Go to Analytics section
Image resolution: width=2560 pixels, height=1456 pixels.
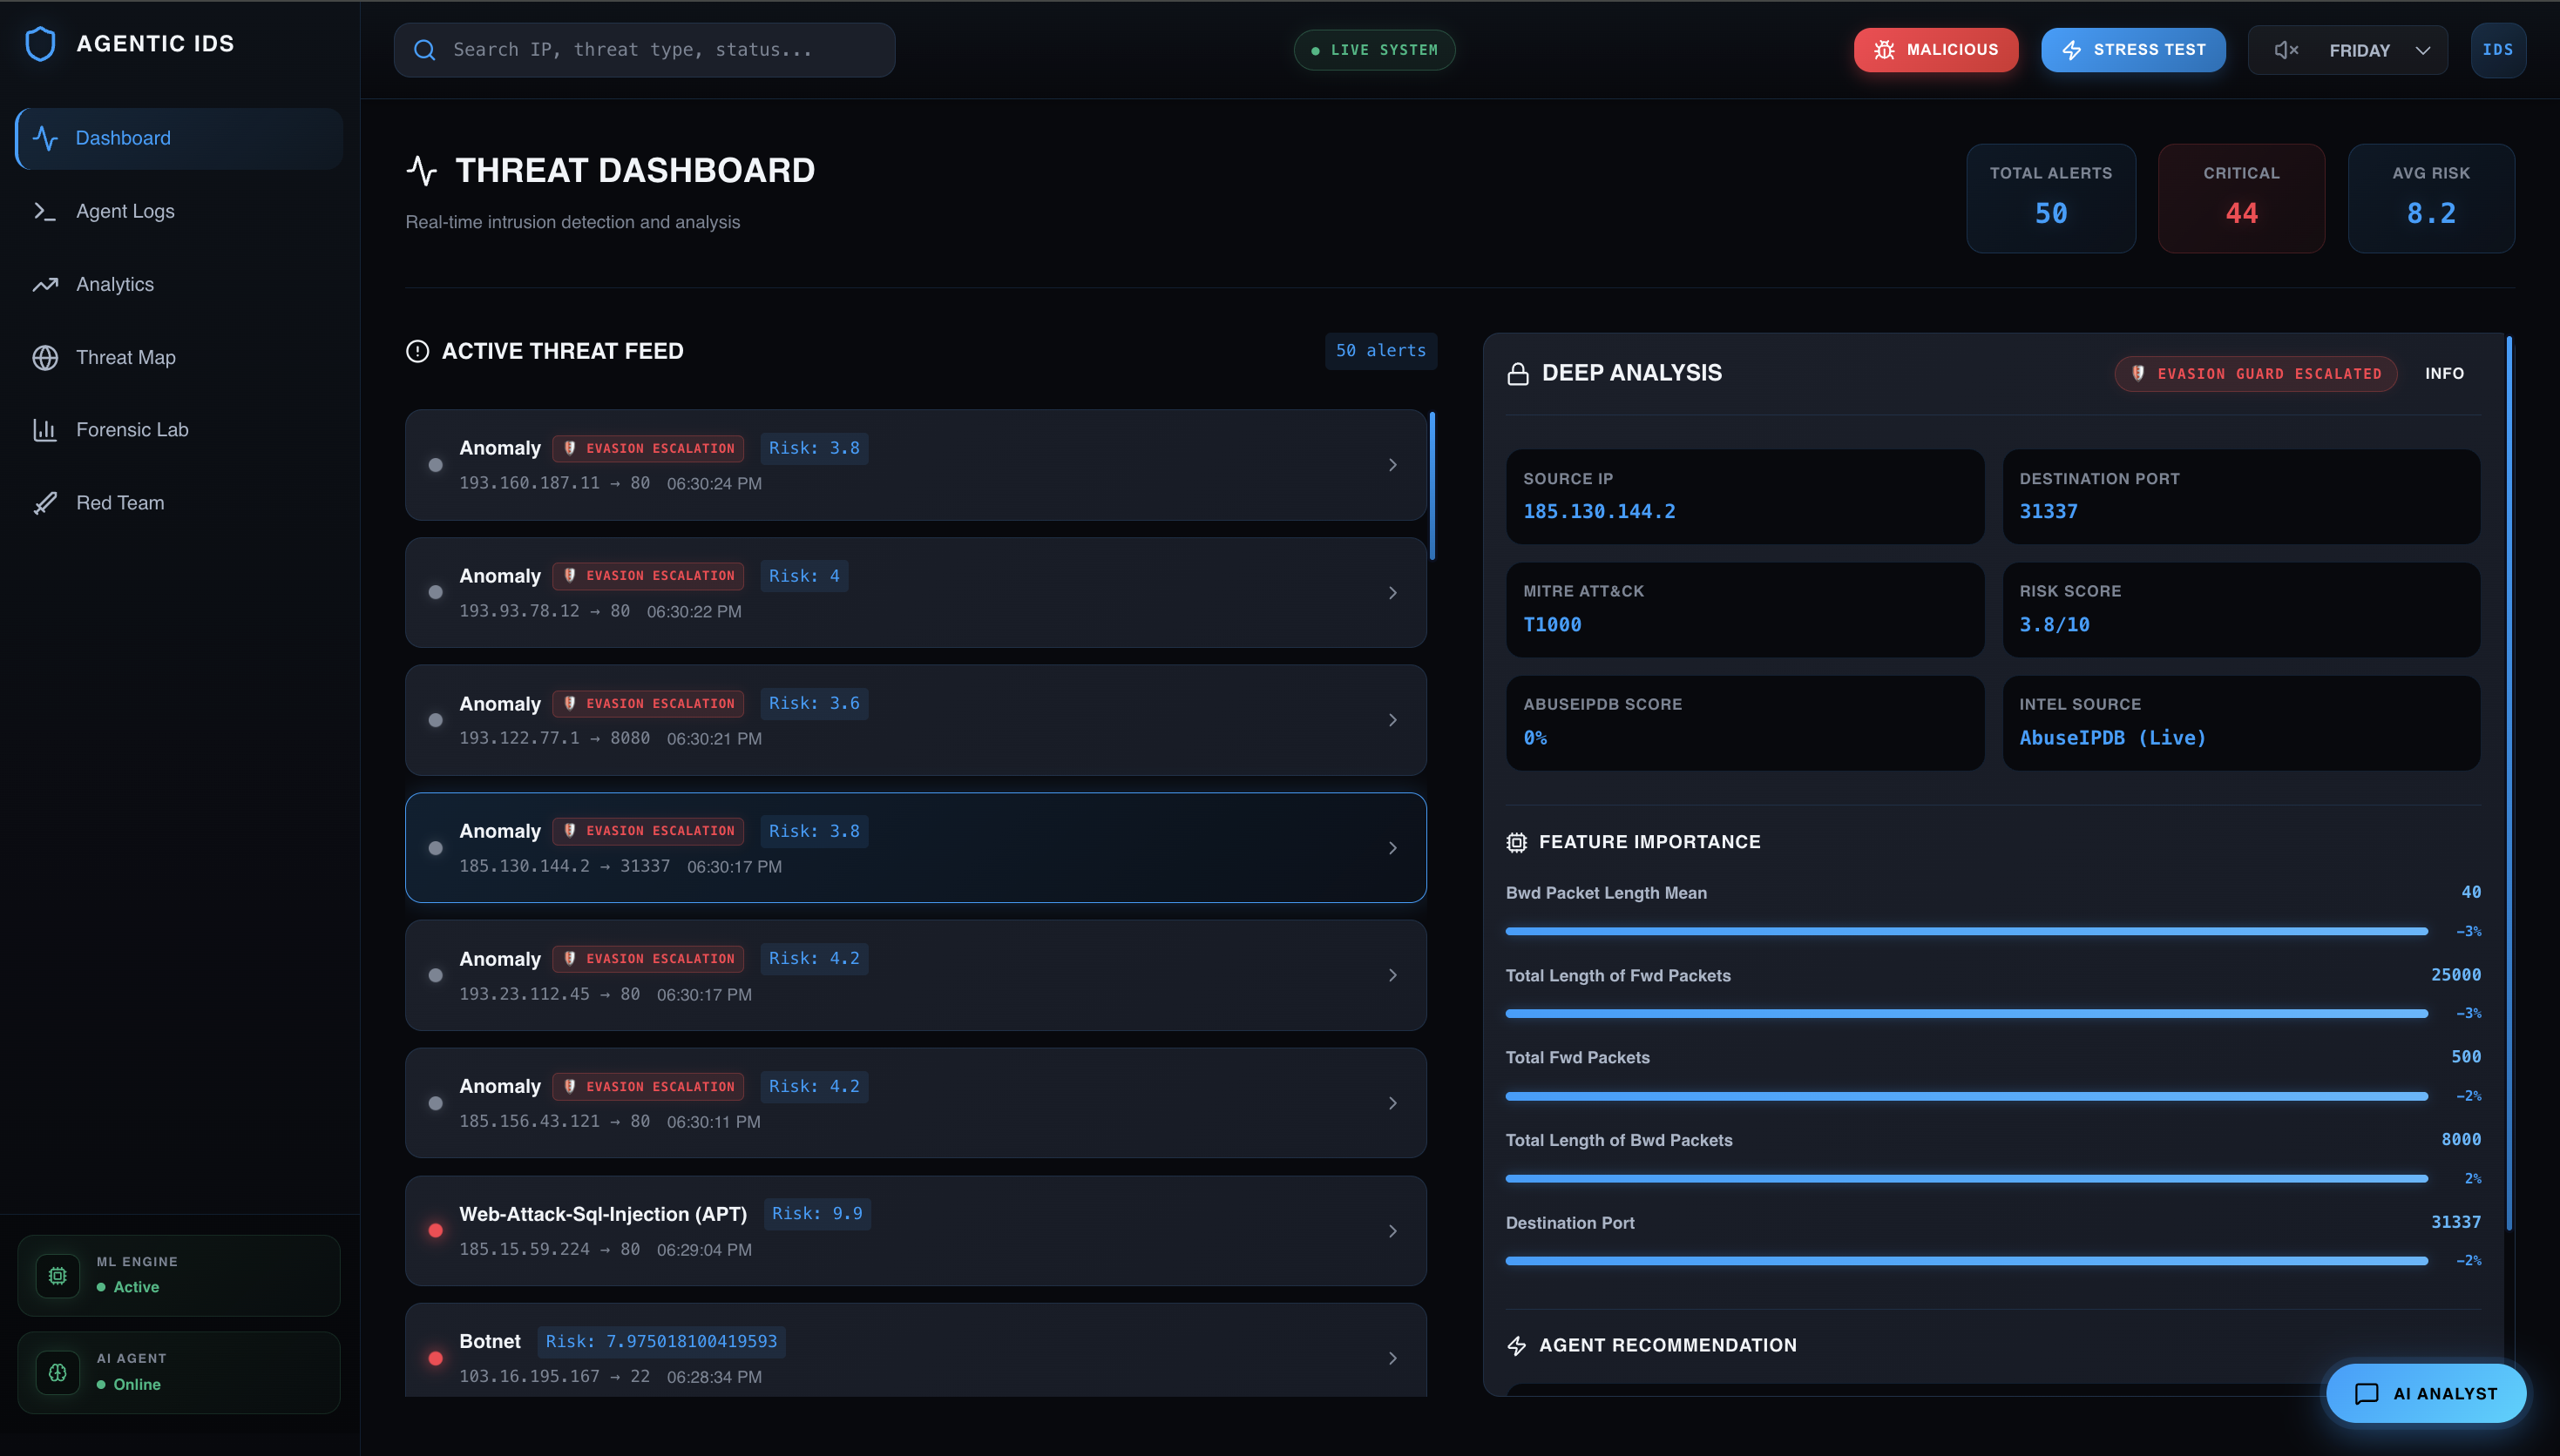179,284
